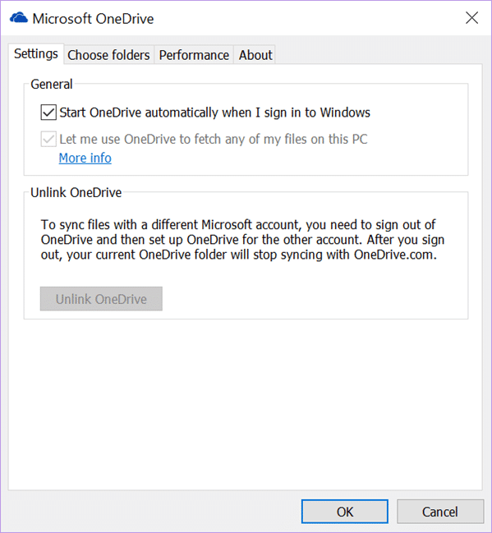Select the Settings tab
The width and height of the screenshot is (492, 533).
tap(36, 54)
